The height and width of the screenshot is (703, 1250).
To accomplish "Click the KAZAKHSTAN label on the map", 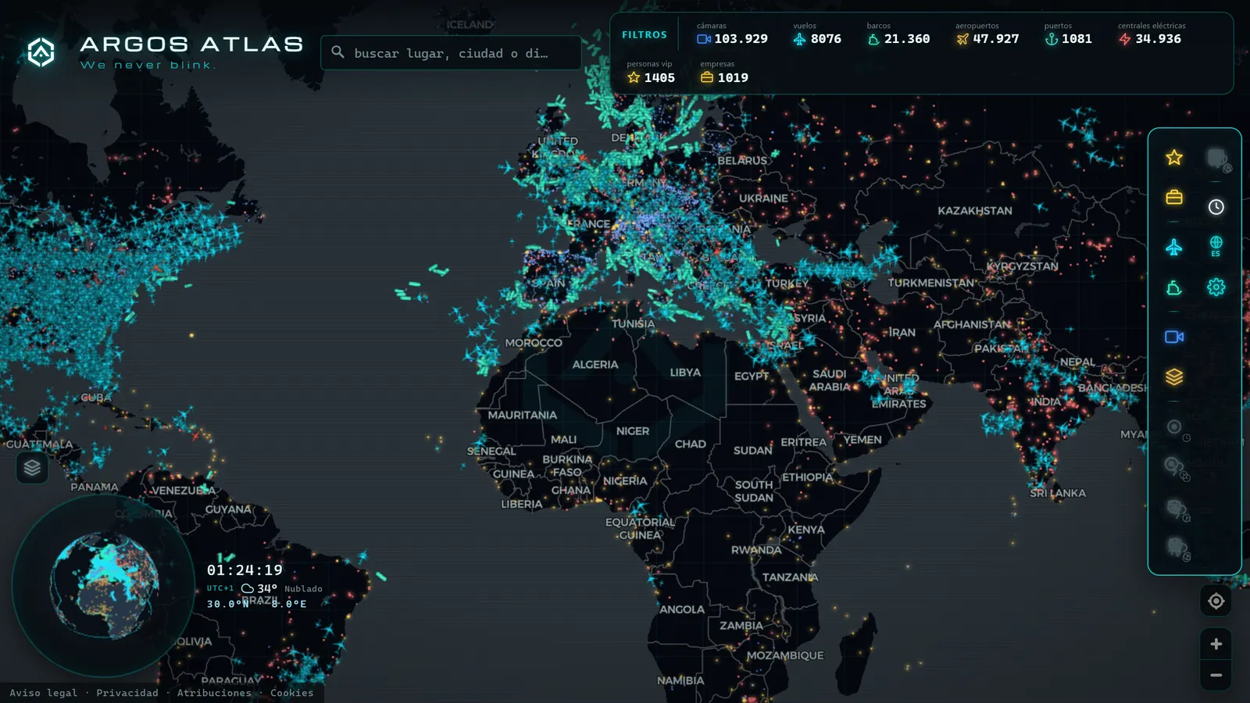I will 975,211.
